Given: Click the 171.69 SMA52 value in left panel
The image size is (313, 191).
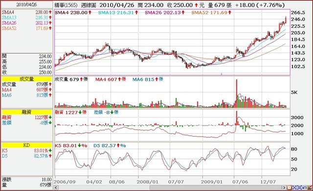Looking at the screenshot, I should coord(42,28).
